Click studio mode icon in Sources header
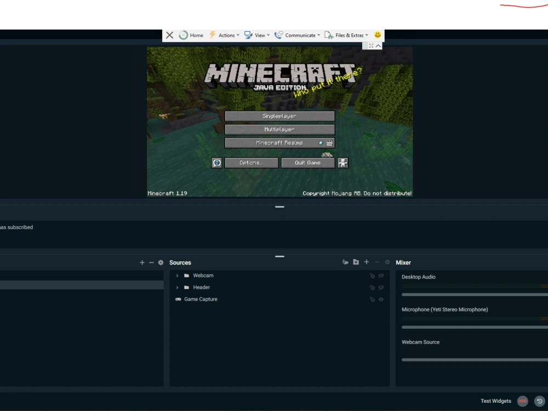Viewport: 548px width, 411px height. 345,262
